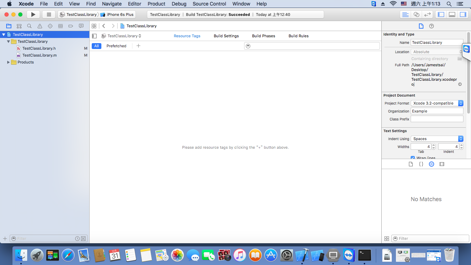Open the Editor menu
Image resolution: width=471 pixels, height=265 pixels.
[x=134, y=4]
